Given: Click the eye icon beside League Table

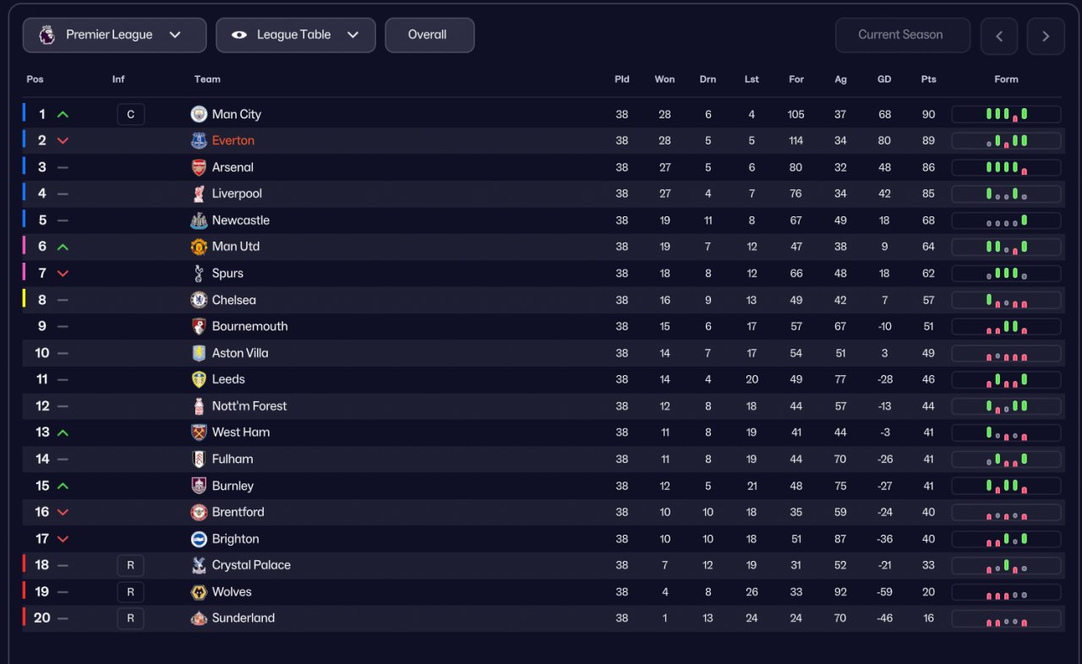Looking at the screenshot, I should [239, 35].
